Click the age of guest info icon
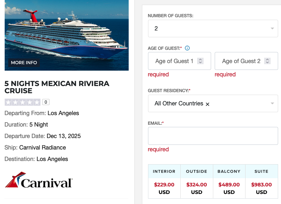281x204 pixels. pyautogui.click(x=187, y=48)
